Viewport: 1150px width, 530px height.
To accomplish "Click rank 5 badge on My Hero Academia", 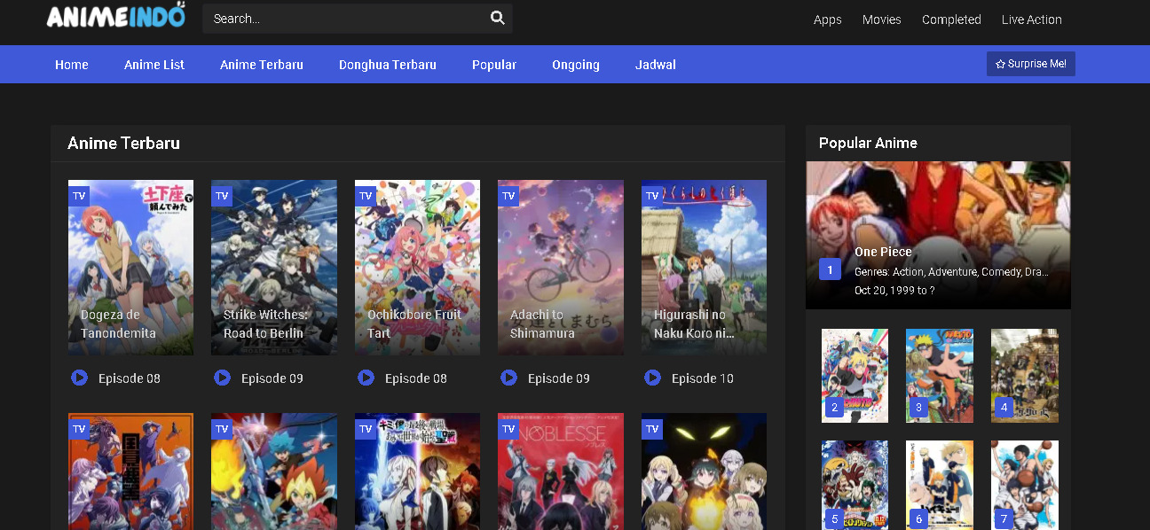I will (833, 519).
